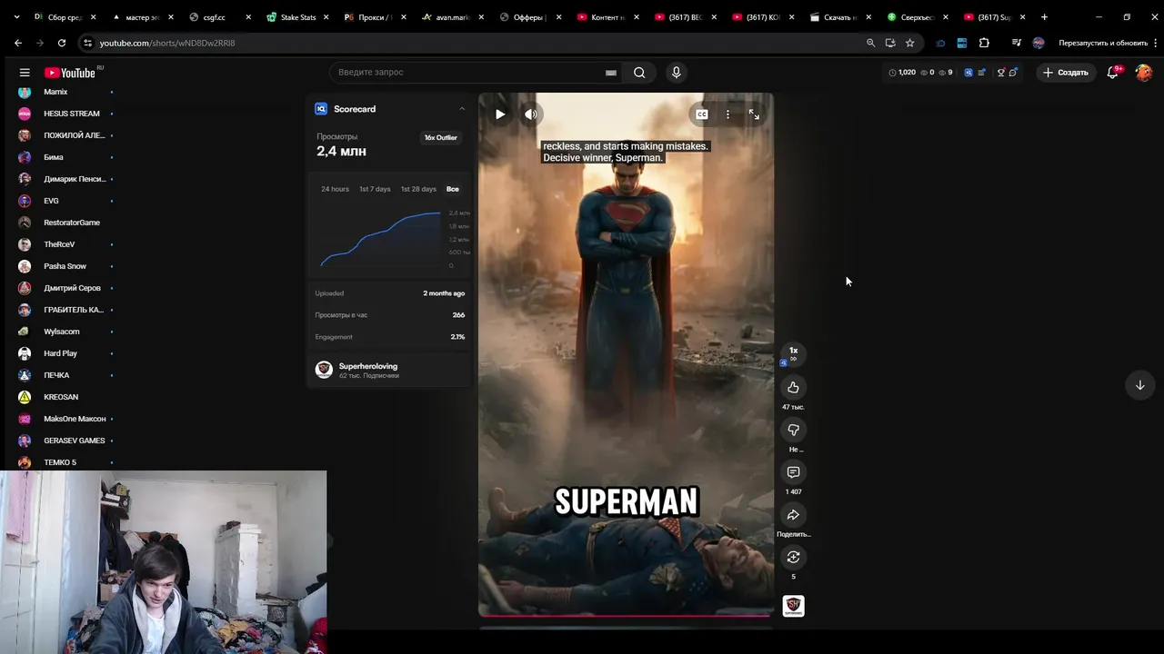Open the vidIQ trophy icon

1001,73
